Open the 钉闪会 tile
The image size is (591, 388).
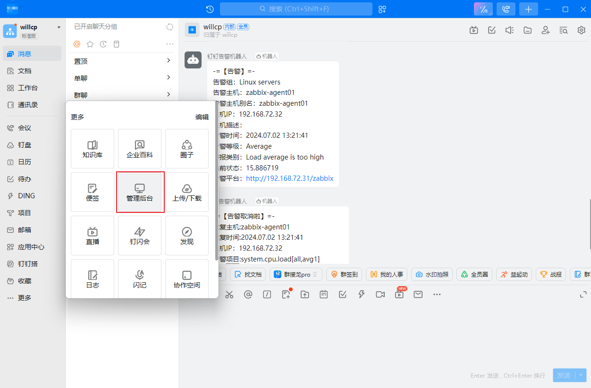(140, 236)
